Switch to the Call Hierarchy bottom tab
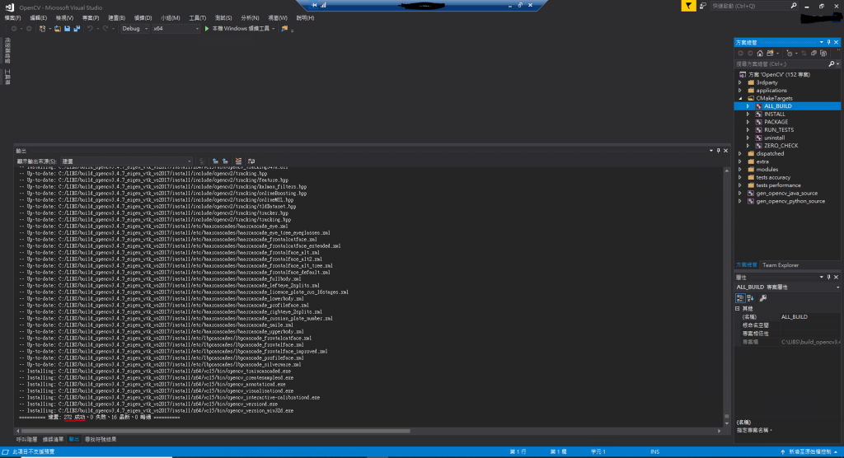Screen dimensions: 844x458 point(26,440)
